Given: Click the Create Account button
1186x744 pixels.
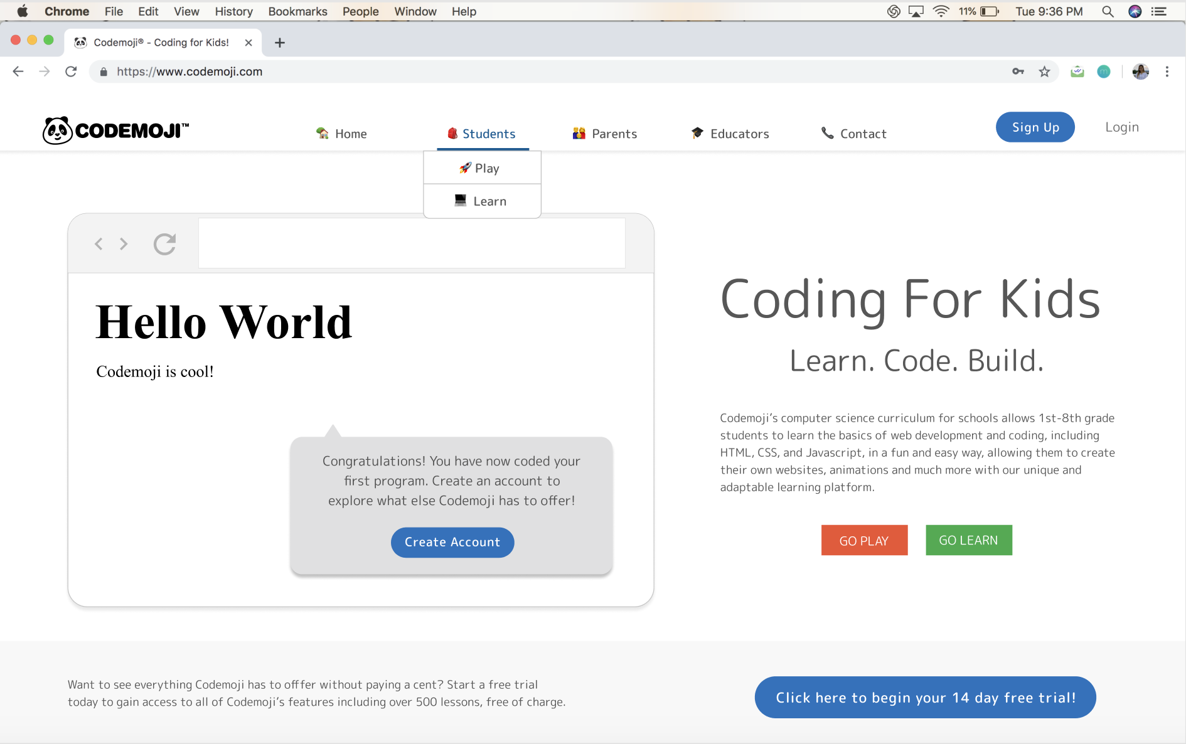Looking at the screenshot, I should (452, 542).
